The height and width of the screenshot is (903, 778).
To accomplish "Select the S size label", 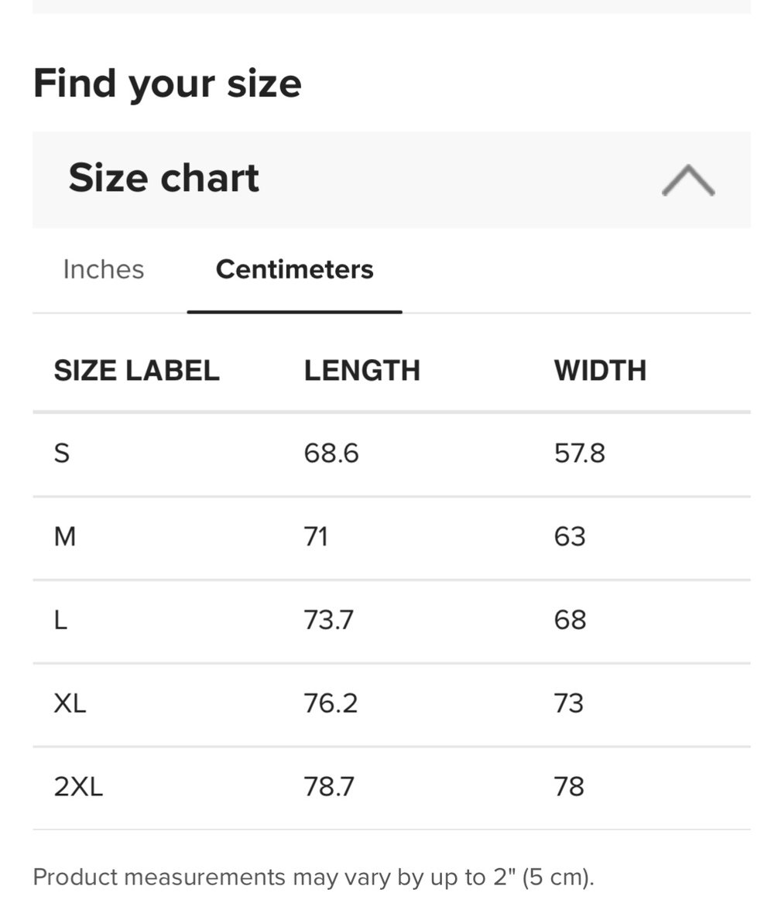I will (62, 453).
